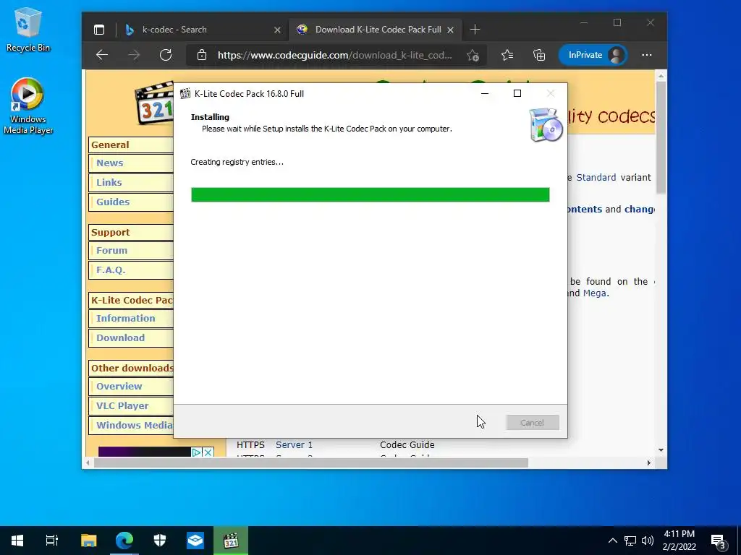Add this page to favorites
The width and height of the screenshot is (741, 555).
point(473,55)
